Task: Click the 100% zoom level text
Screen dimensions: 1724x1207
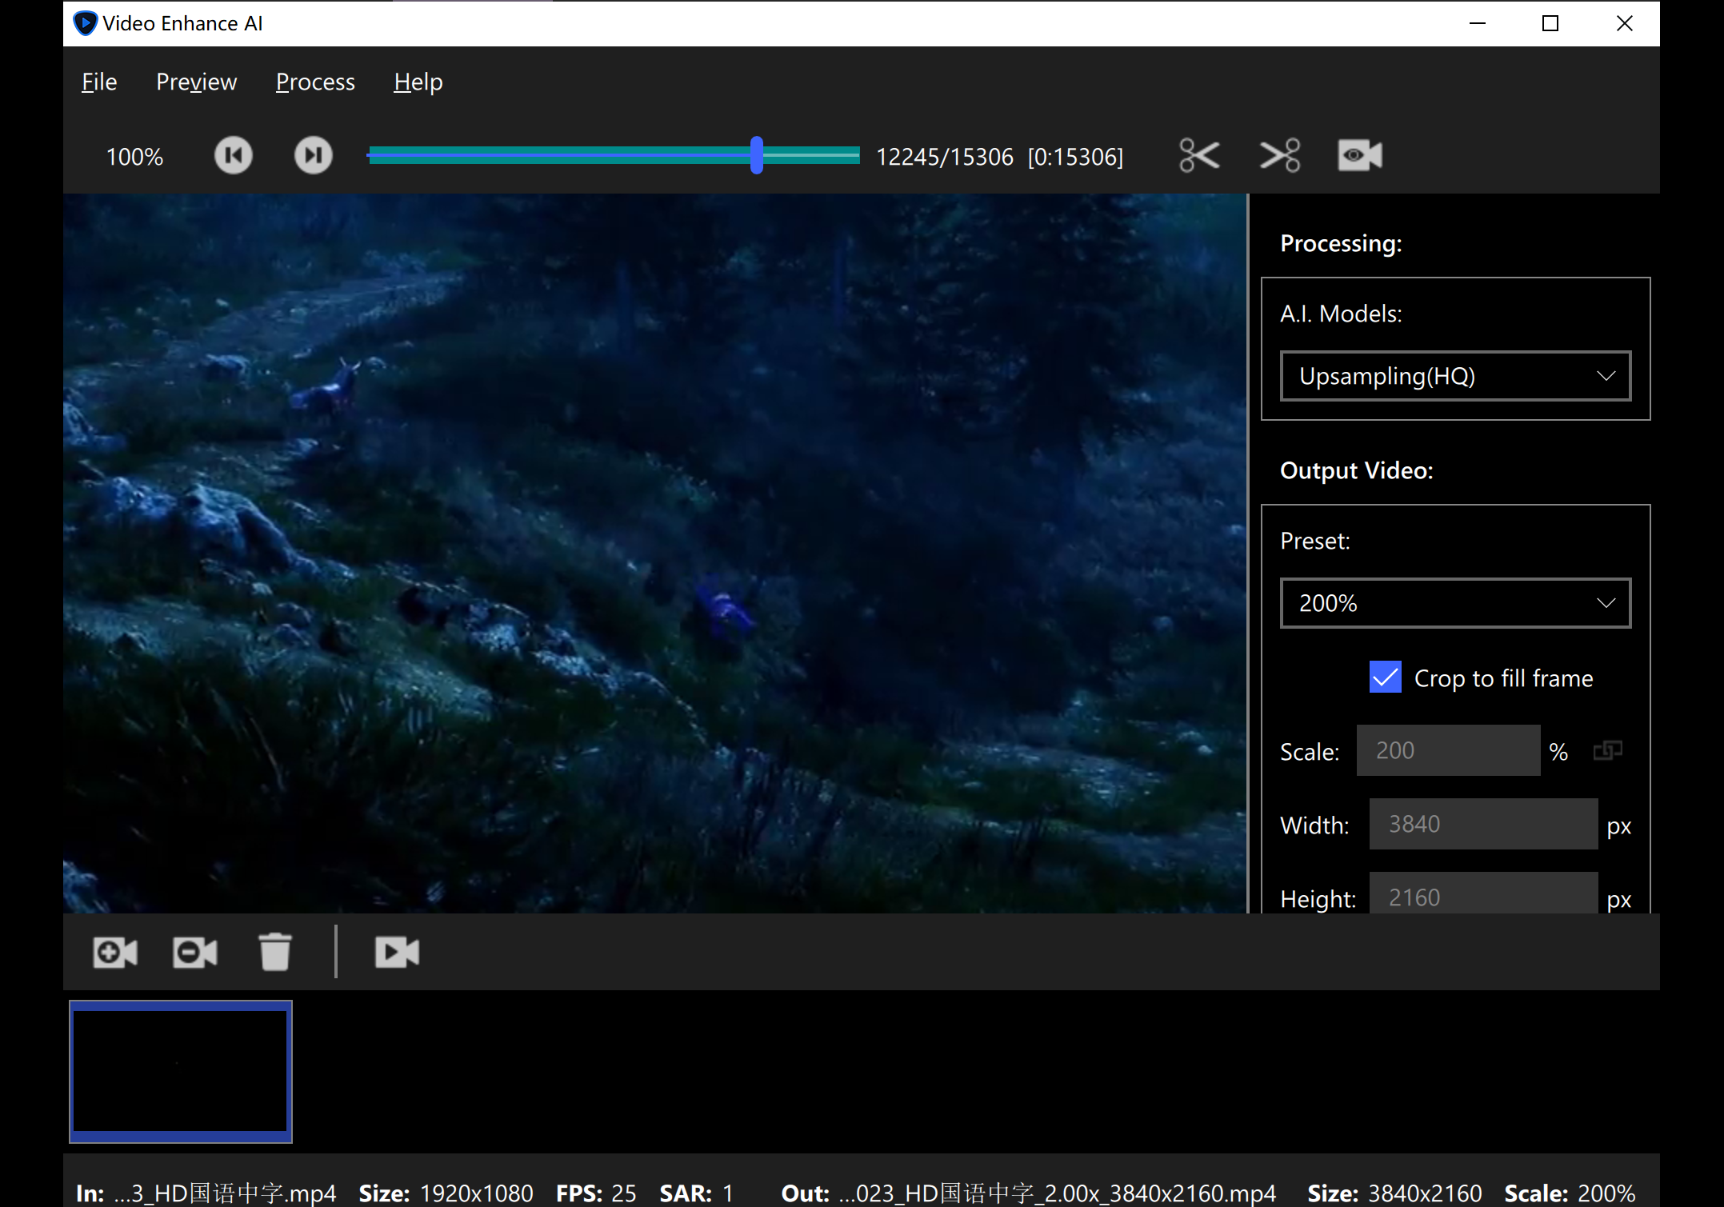Action: point(134,157)
